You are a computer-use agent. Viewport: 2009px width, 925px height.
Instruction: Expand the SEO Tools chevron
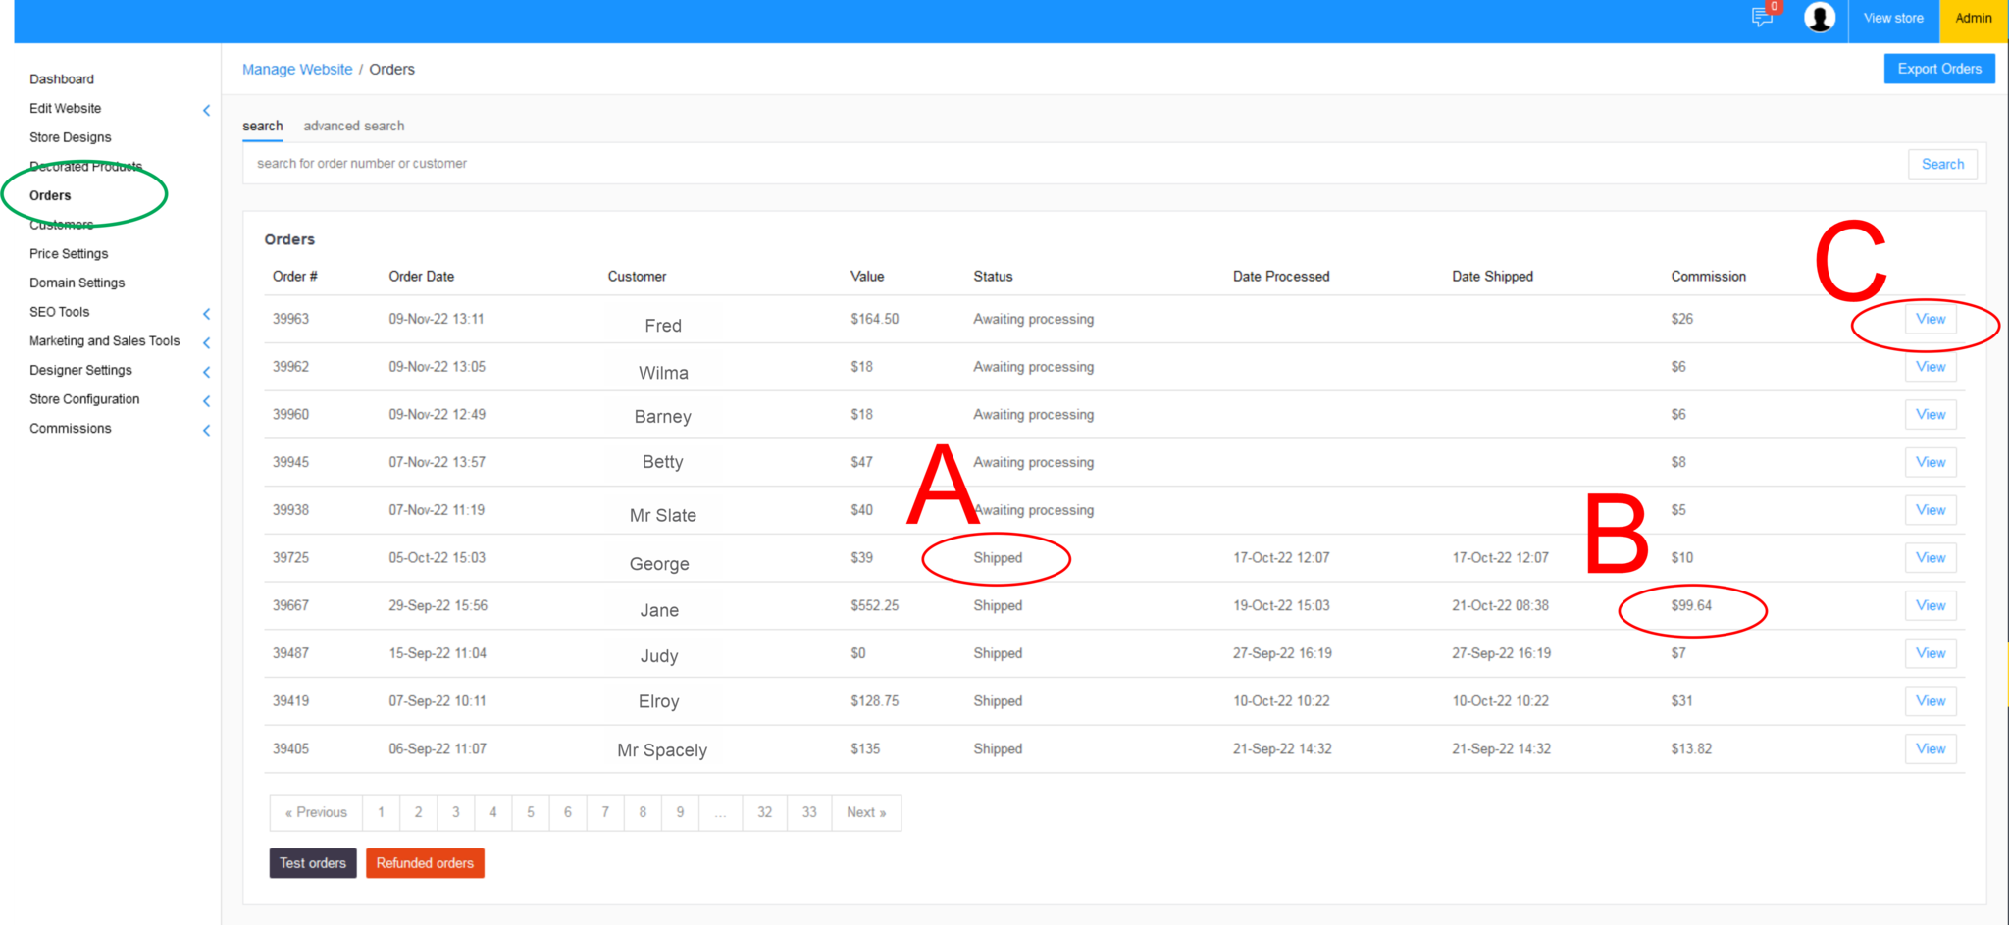(x=206, y=314)
